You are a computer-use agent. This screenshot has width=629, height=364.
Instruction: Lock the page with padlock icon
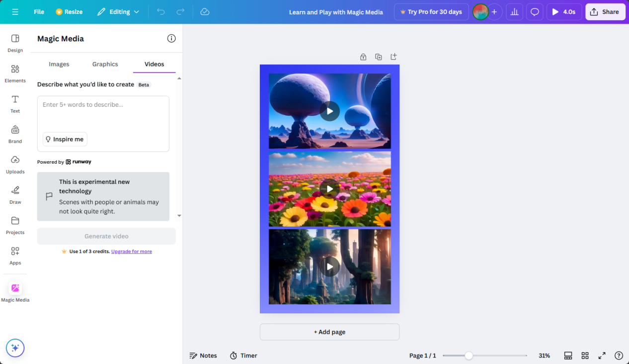(x=363, y=57)
